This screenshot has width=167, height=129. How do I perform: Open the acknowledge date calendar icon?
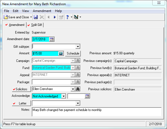click(x=87, y=96)
